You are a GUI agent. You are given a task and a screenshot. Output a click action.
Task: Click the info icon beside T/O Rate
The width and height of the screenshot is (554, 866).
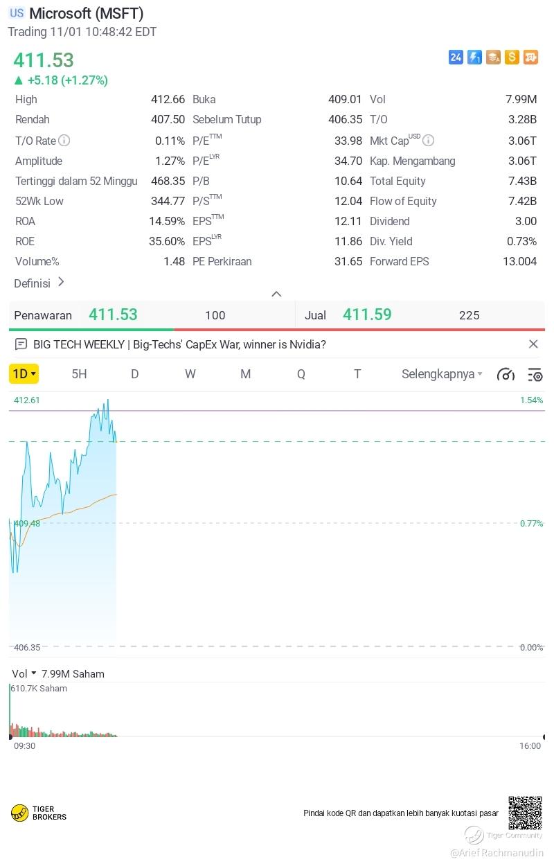[64, 141]
